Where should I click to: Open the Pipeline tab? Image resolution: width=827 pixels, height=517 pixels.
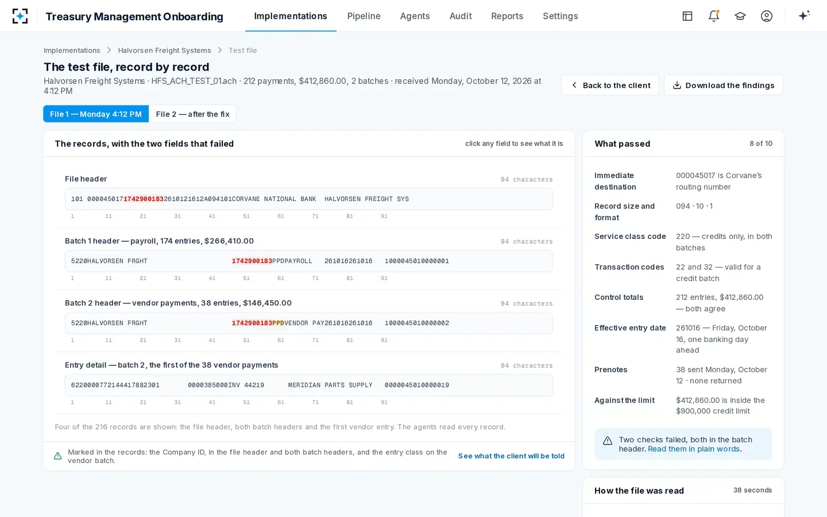[x=364, y=16]
